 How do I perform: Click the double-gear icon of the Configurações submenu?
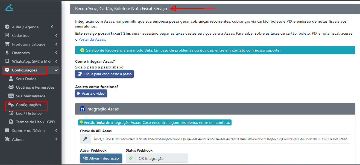[11, 105]
